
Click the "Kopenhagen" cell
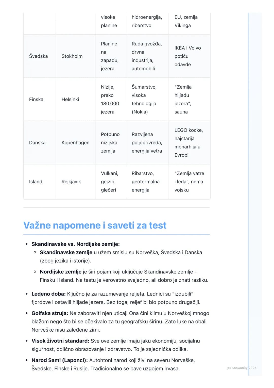pos(75,143)
